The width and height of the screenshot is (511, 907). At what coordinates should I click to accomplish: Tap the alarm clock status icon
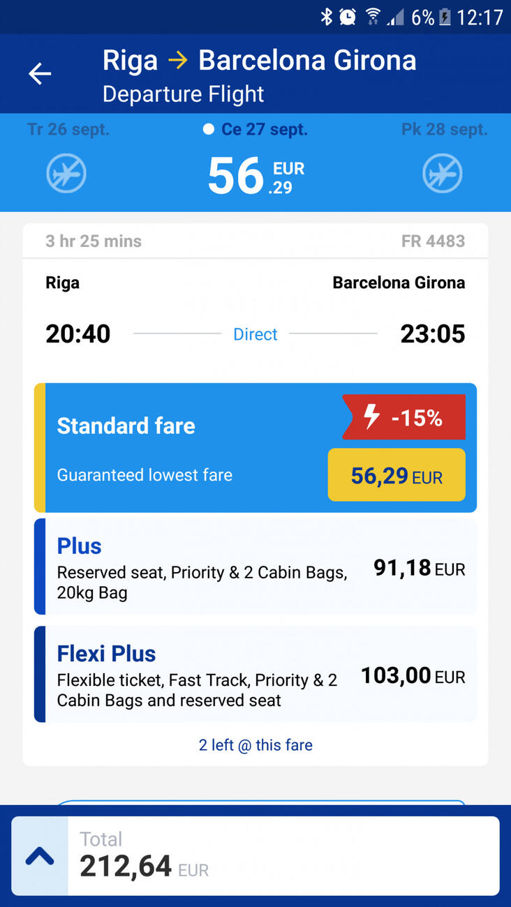coord(348,17)
